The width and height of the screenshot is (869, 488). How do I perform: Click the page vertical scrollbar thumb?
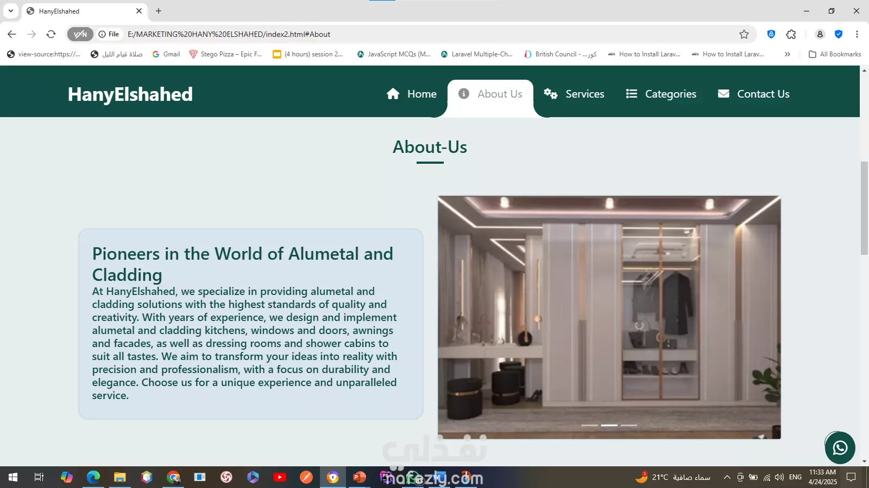pos(864,208)
